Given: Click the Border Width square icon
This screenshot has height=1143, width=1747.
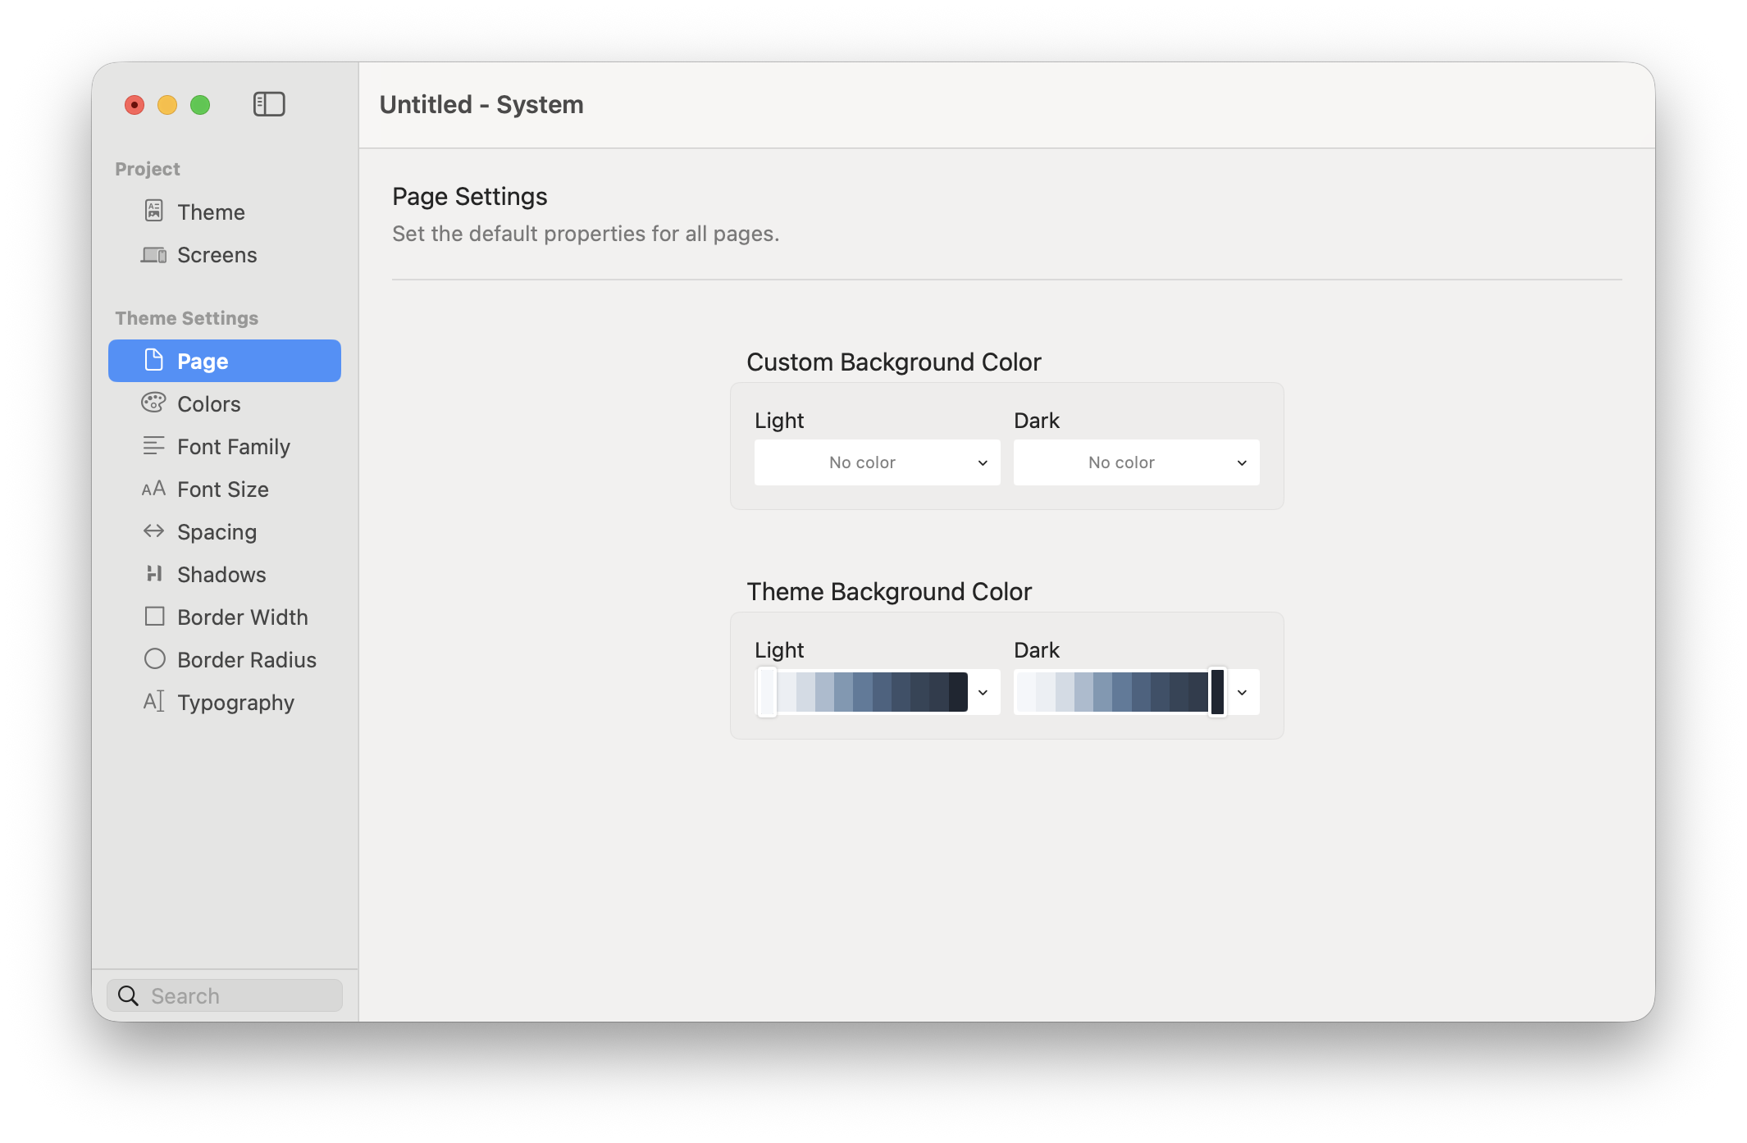Looking at the screenshot, I should coord(154,616).
